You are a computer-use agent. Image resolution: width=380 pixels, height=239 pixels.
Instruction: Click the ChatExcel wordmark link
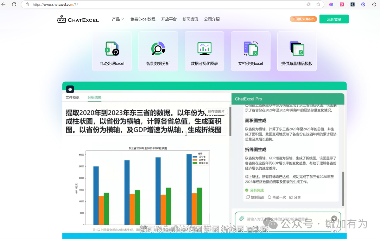point(83,20)
